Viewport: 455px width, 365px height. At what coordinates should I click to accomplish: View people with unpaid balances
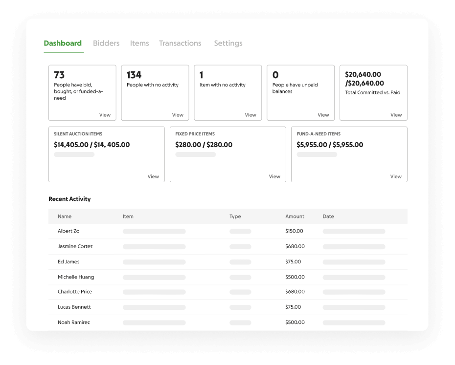[323, 115]
